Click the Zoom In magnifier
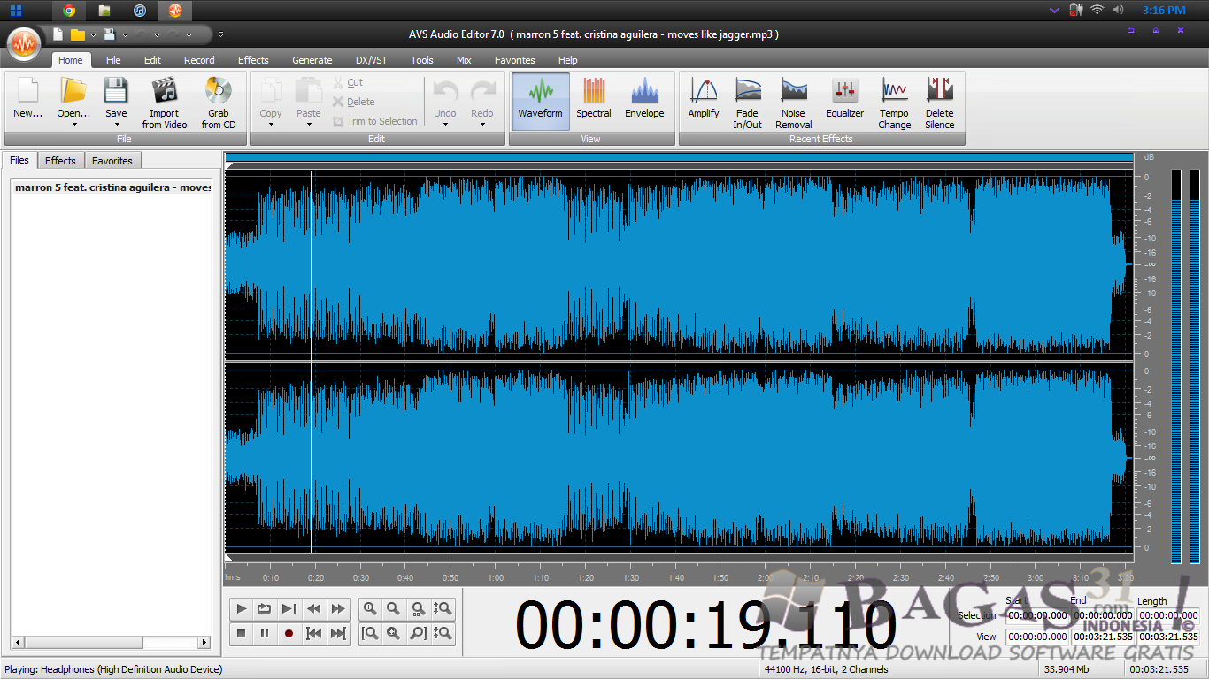 click(x=370, y=608)
